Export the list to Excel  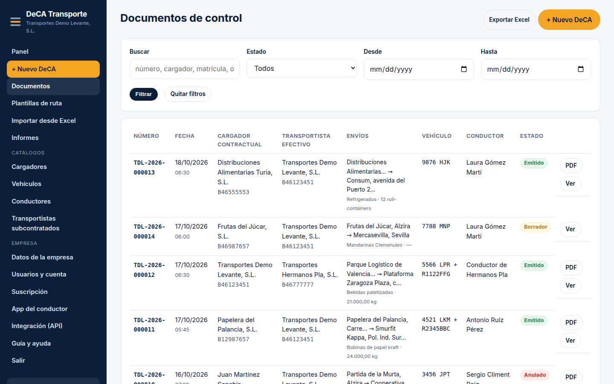pyautogui.click(x=509, y=20)
